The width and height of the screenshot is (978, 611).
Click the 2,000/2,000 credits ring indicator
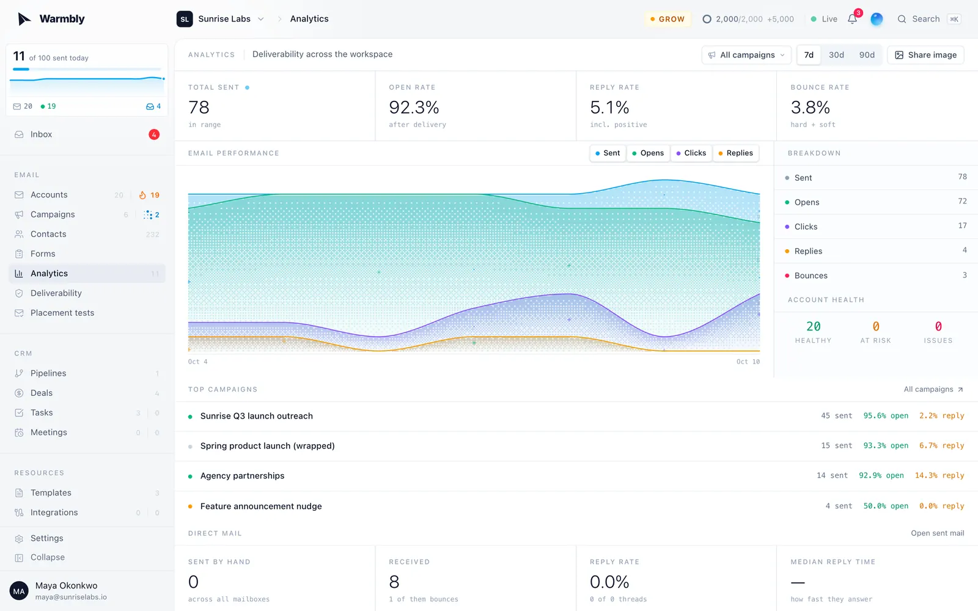coord(707,19)
